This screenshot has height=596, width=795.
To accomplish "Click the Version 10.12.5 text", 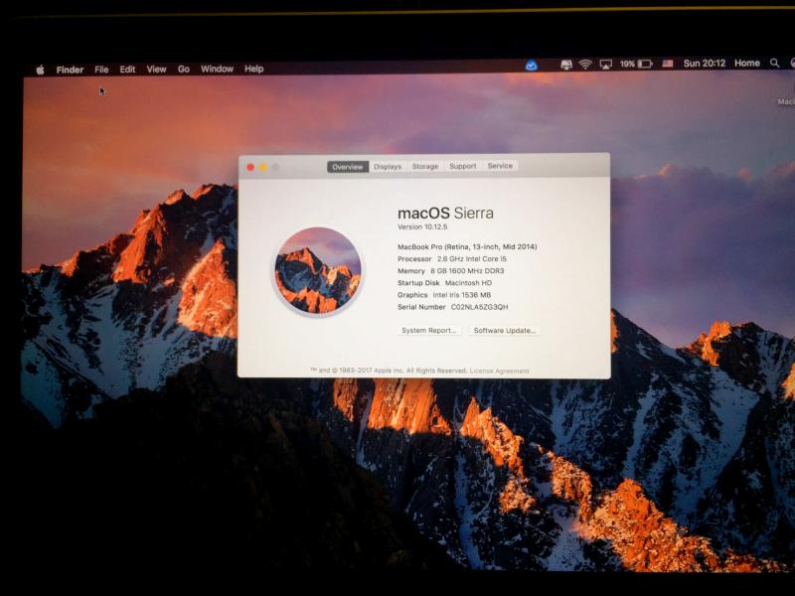I will click(x=422, y=227).
